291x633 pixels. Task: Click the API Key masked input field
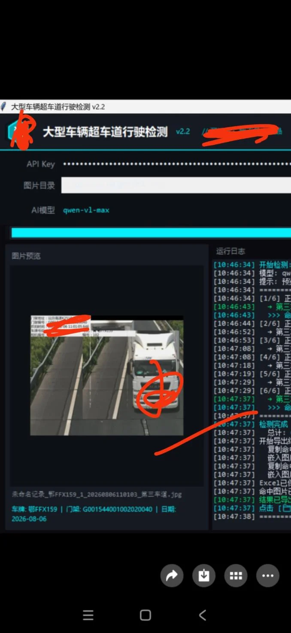(x=176, y=164)
